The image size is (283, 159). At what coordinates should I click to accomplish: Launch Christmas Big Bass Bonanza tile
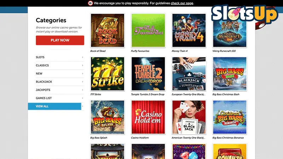tap(230, 117)
